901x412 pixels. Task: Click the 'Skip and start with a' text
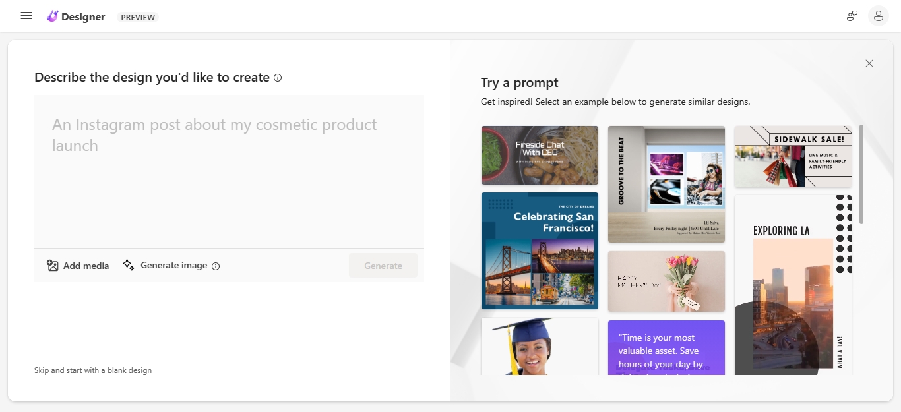click(x=70, y=370)
